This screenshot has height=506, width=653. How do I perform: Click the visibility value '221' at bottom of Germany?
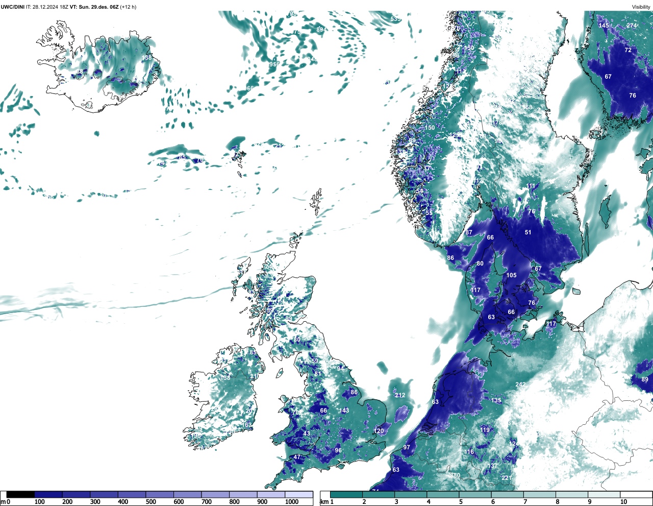pyautogui.click(x=506, y=478)
